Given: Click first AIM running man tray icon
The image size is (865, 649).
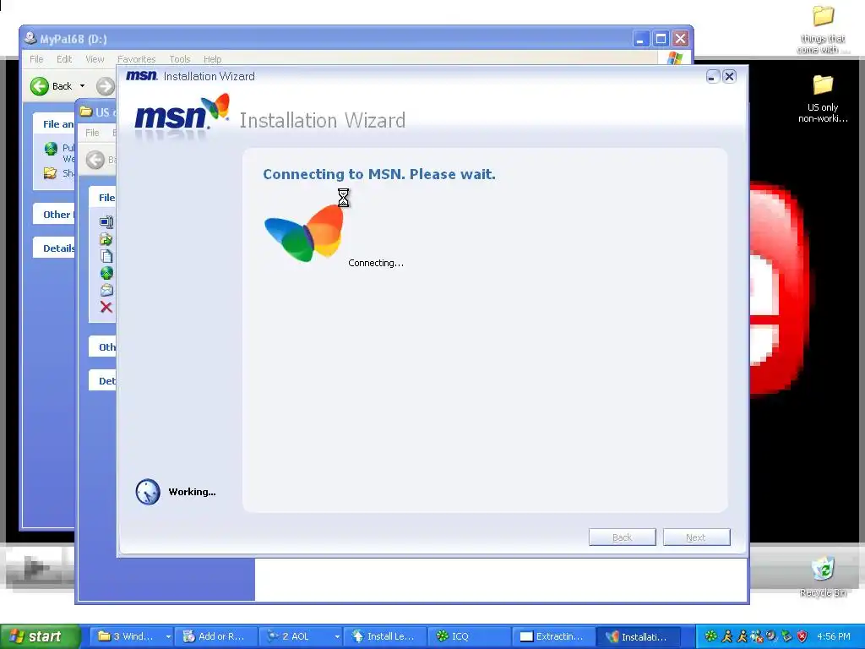Looking at the screenshot, I should (727, 636).
